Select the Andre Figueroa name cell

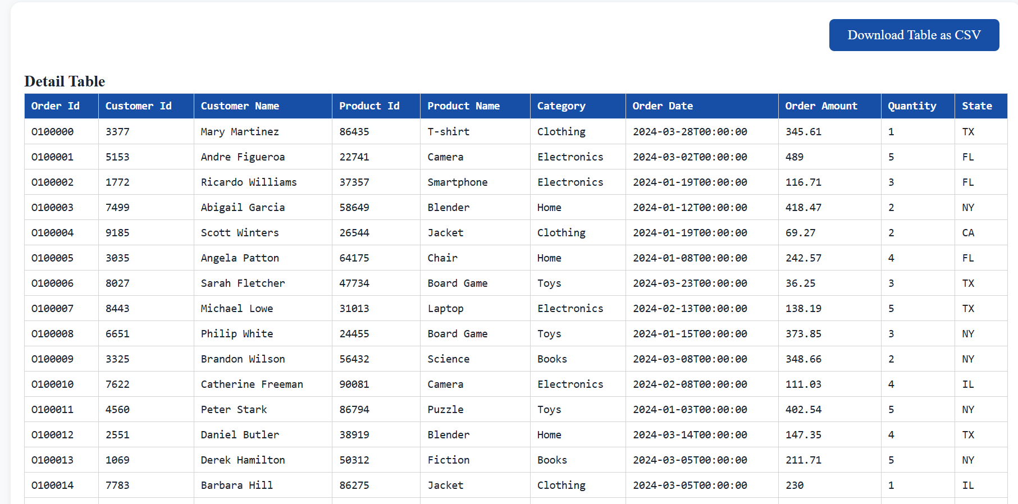point(243,157)
